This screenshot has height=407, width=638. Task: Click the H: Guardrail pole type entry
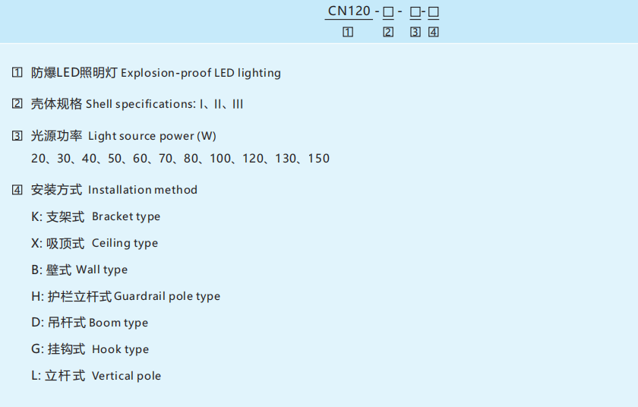126,296
